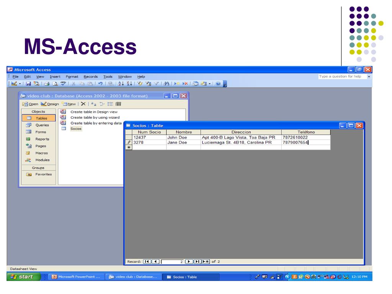
Task: Open the File menu
Action: coord(15,77)
